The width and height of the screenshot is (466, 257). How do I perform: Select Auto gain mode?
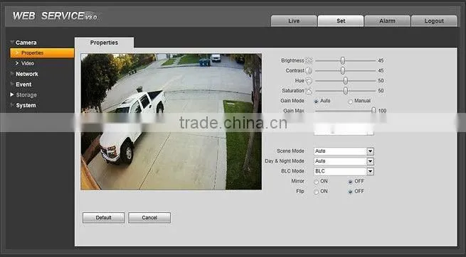(x=316, y=102)
